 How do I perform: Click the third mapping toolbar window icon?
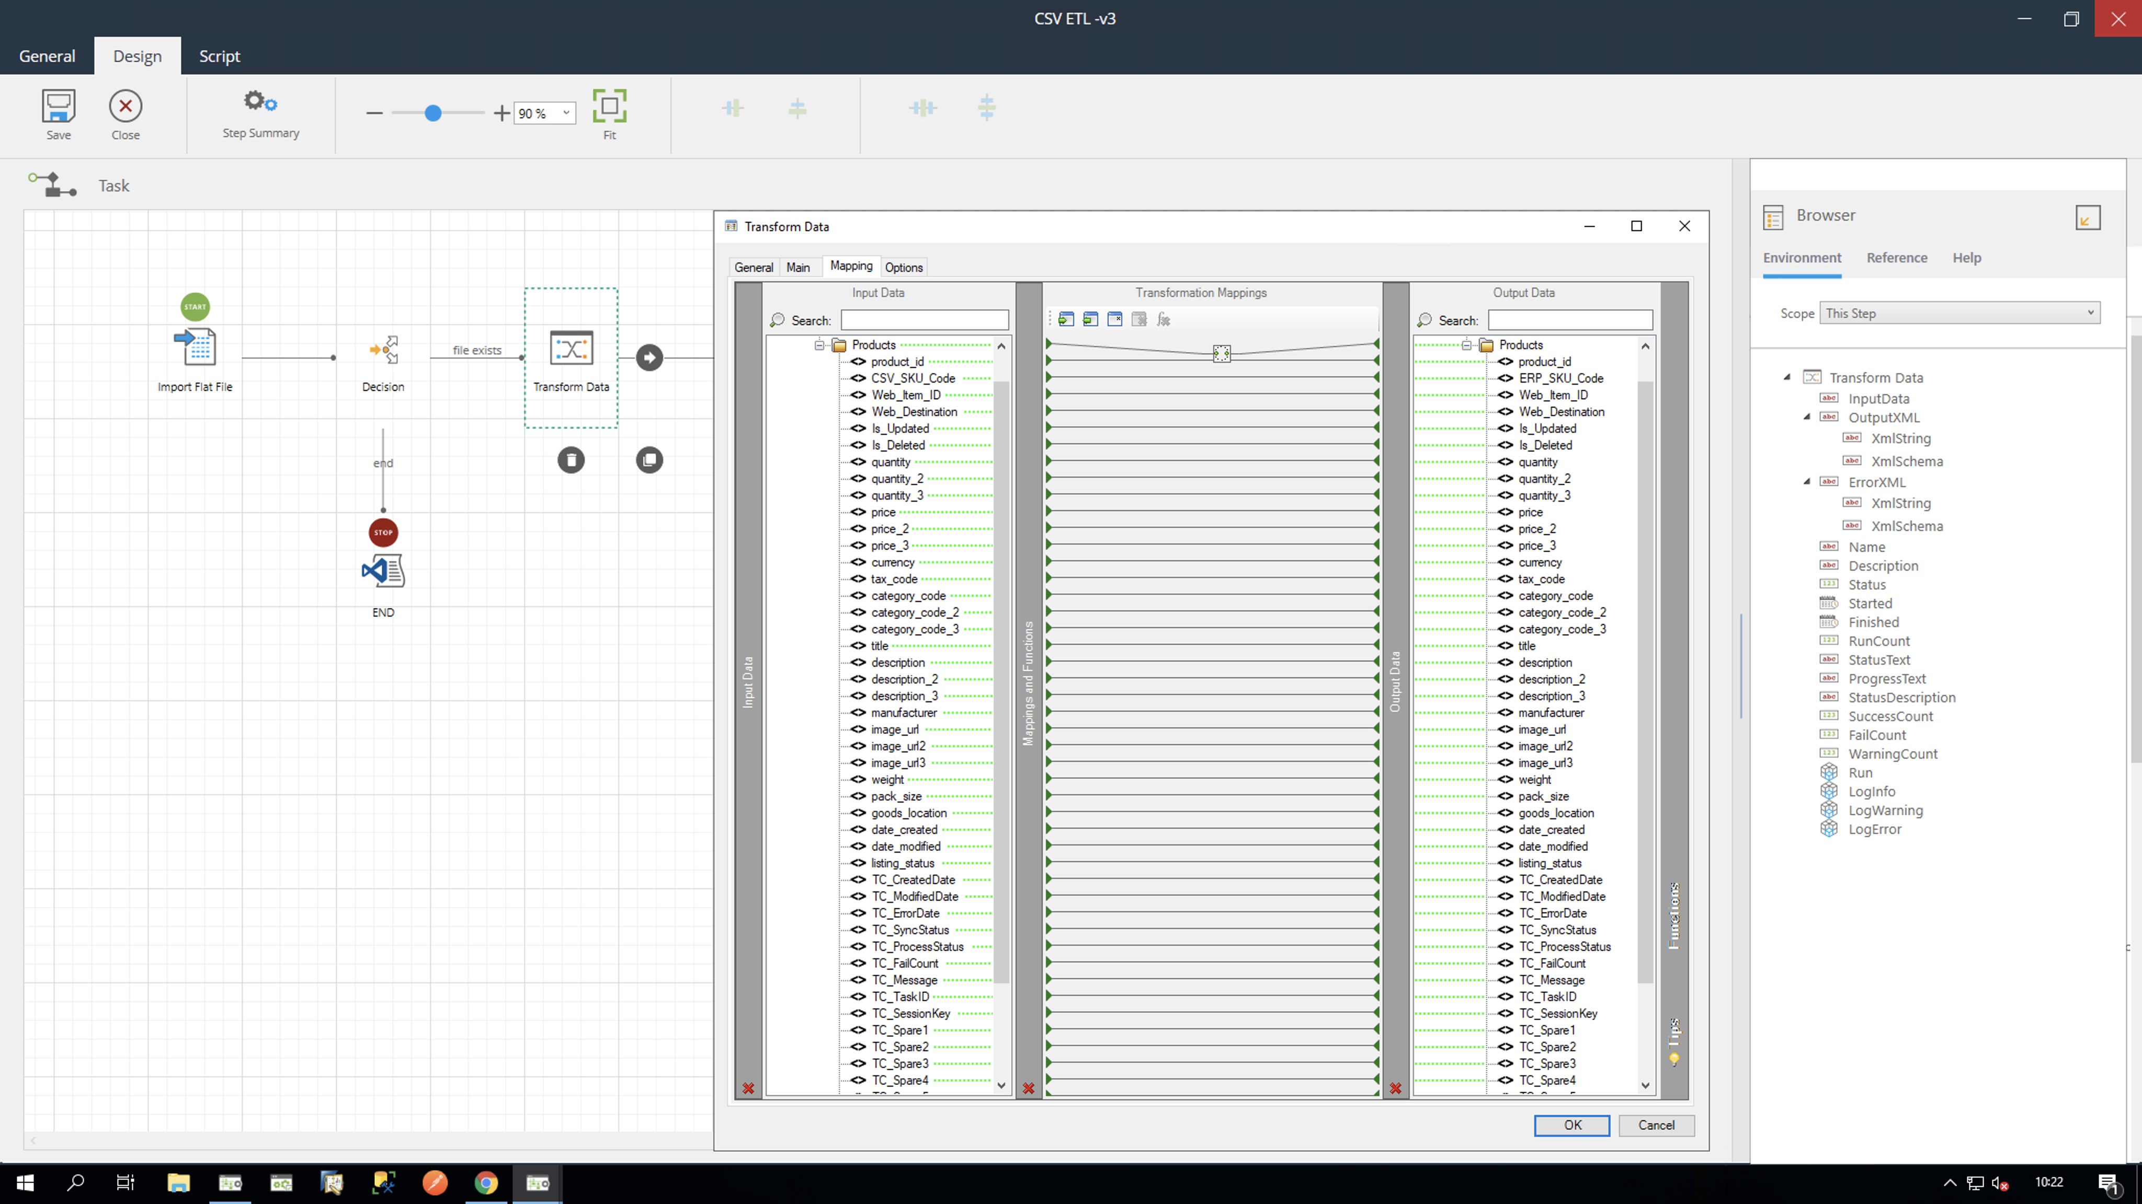pos(1115,319)
